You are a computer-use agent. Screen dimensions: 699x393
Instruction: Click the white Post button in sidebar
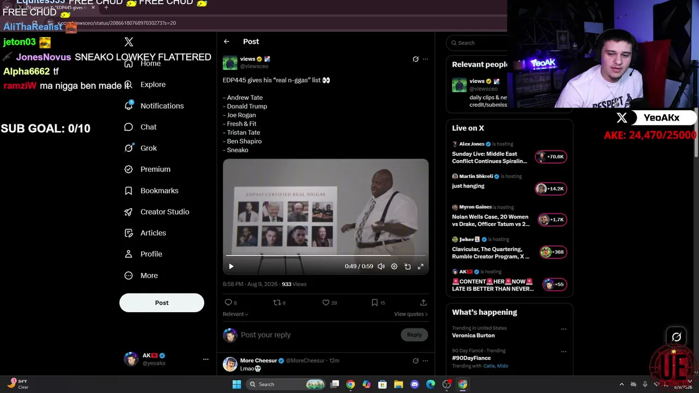pos(162,303)
